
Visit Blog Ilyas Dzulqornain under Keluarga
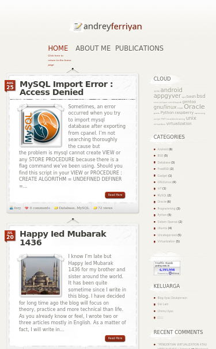172,298
